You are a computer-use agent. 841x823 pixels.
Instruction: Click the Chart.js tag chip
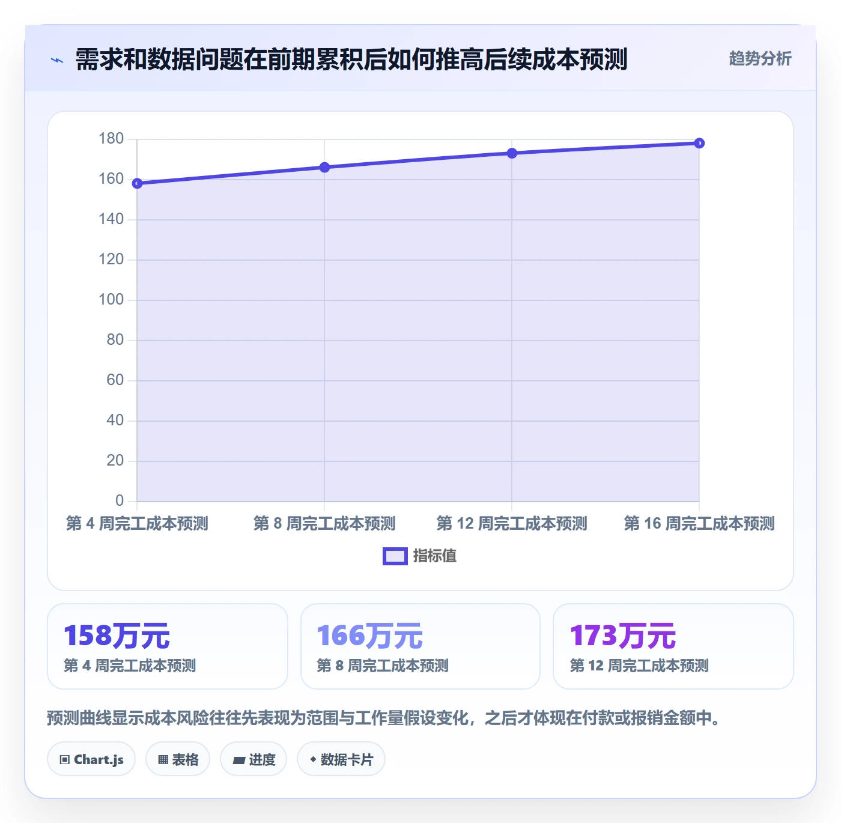pos(91,759)
